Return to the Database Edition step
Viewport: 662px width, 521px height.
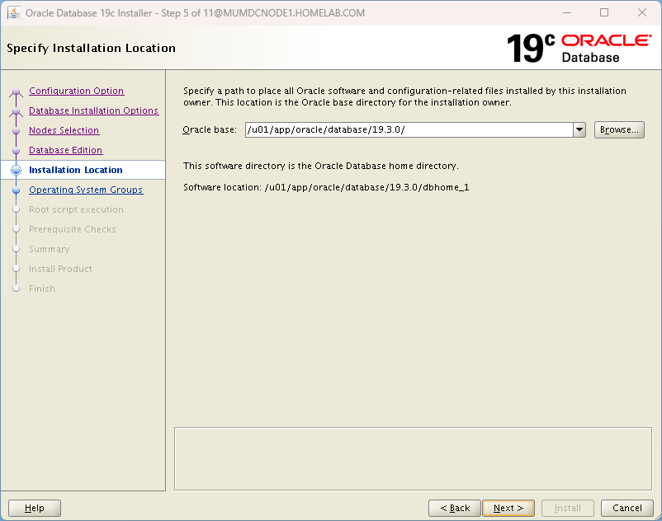(x=65, y=151)
